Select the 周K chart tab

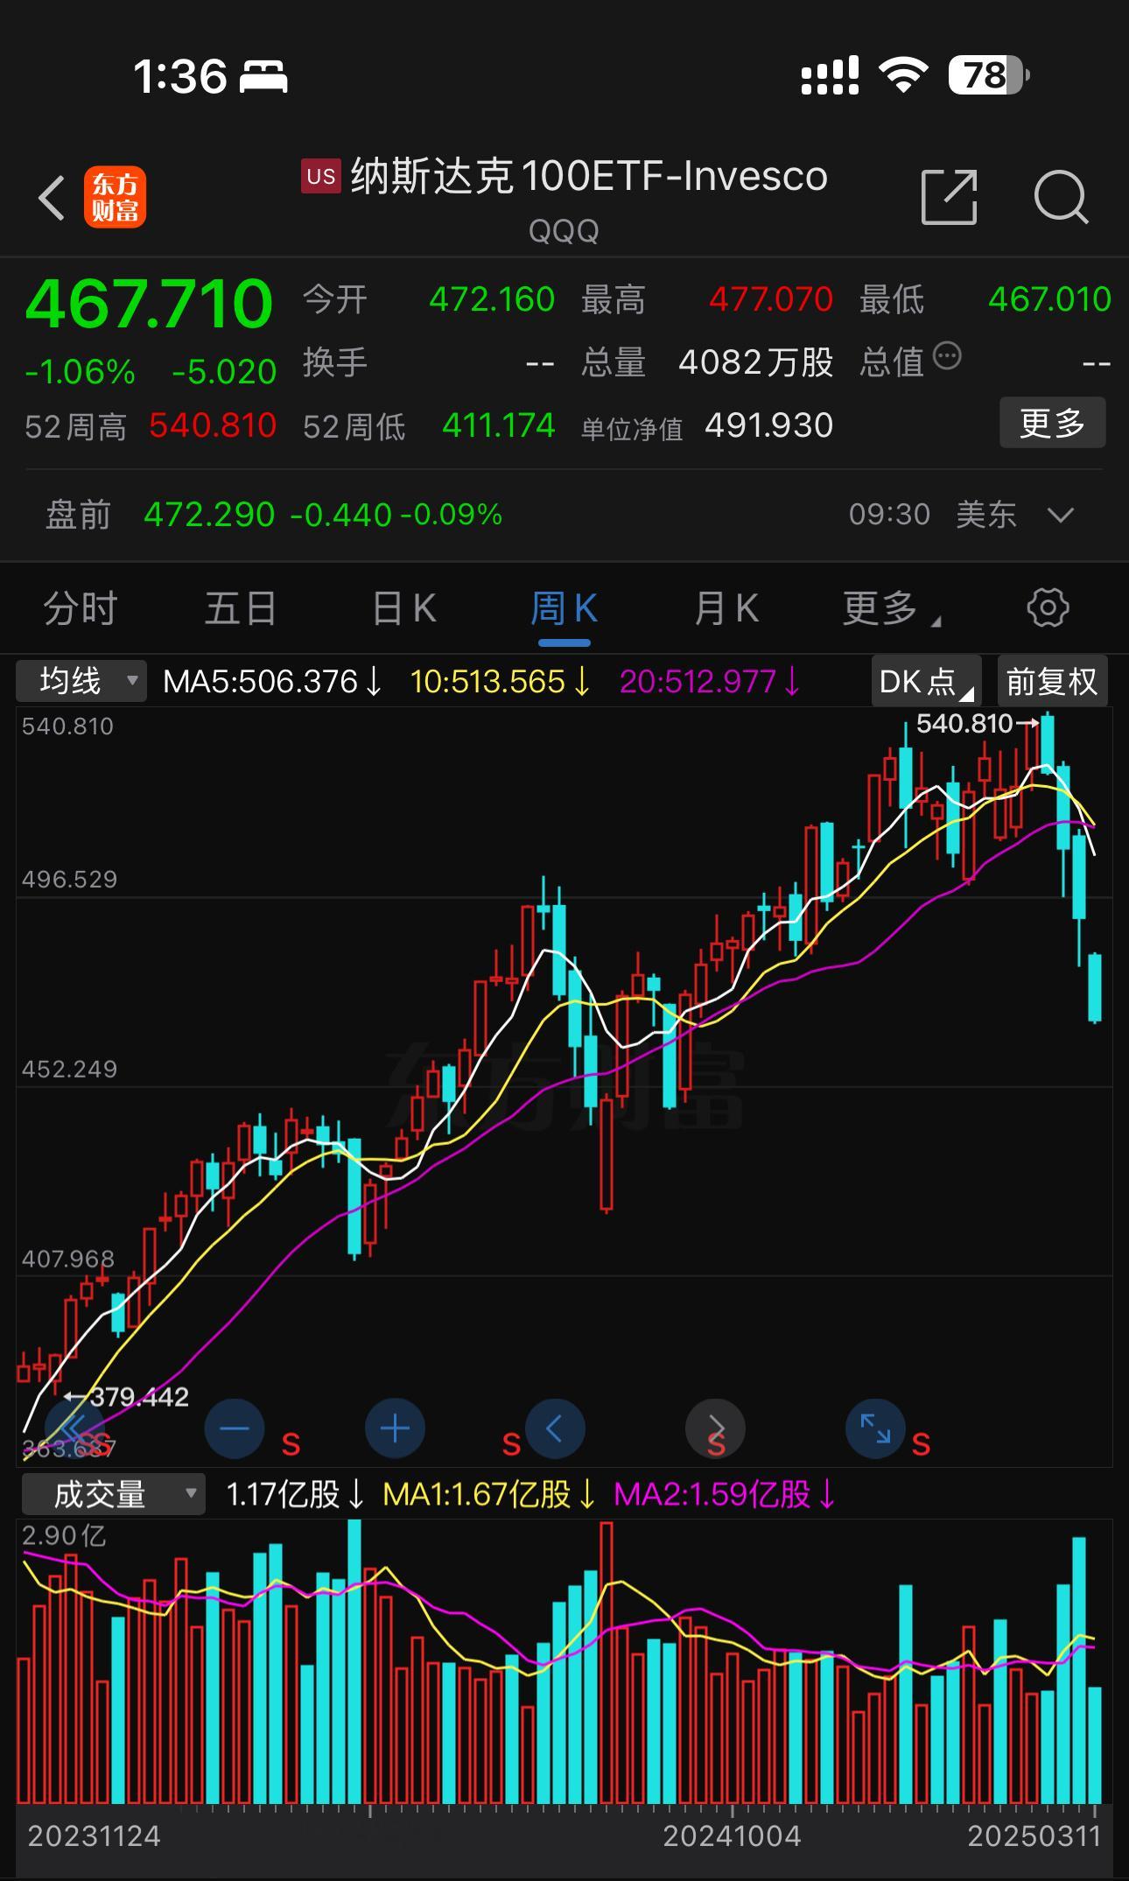[564, 608]
